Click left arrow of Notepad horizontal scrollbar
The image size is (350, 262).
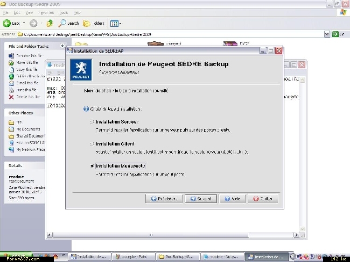coord(50,235)
